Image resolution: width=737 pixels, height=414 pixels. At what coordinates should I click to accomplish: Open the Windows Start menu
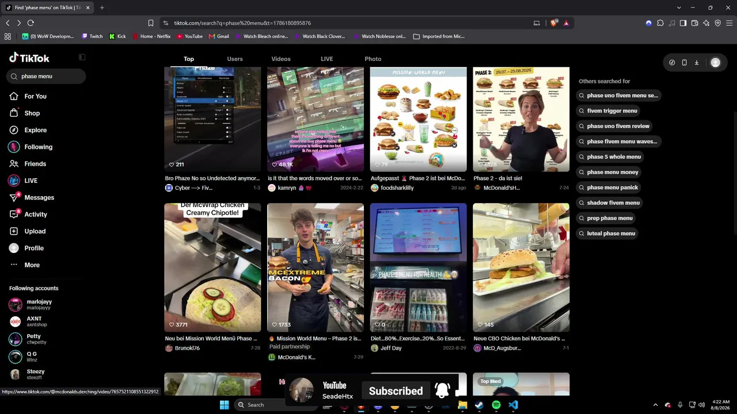(x=224, y=405)
